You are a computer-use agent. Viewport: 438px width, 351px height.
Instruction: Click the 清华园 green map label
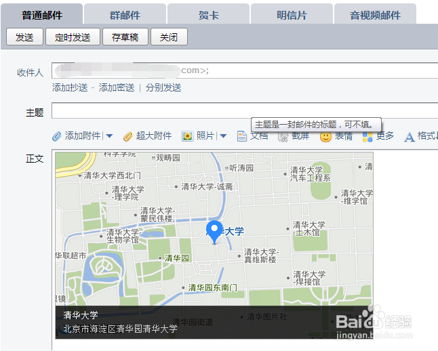177,258
